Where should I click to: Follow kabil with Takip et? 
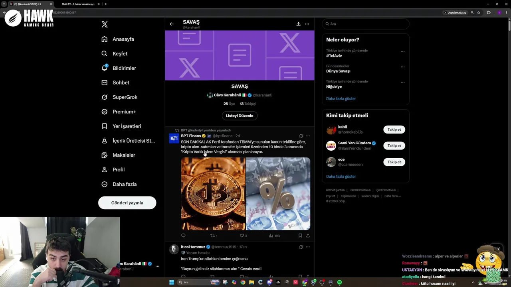pyautogui.click(x=394, y=130)
